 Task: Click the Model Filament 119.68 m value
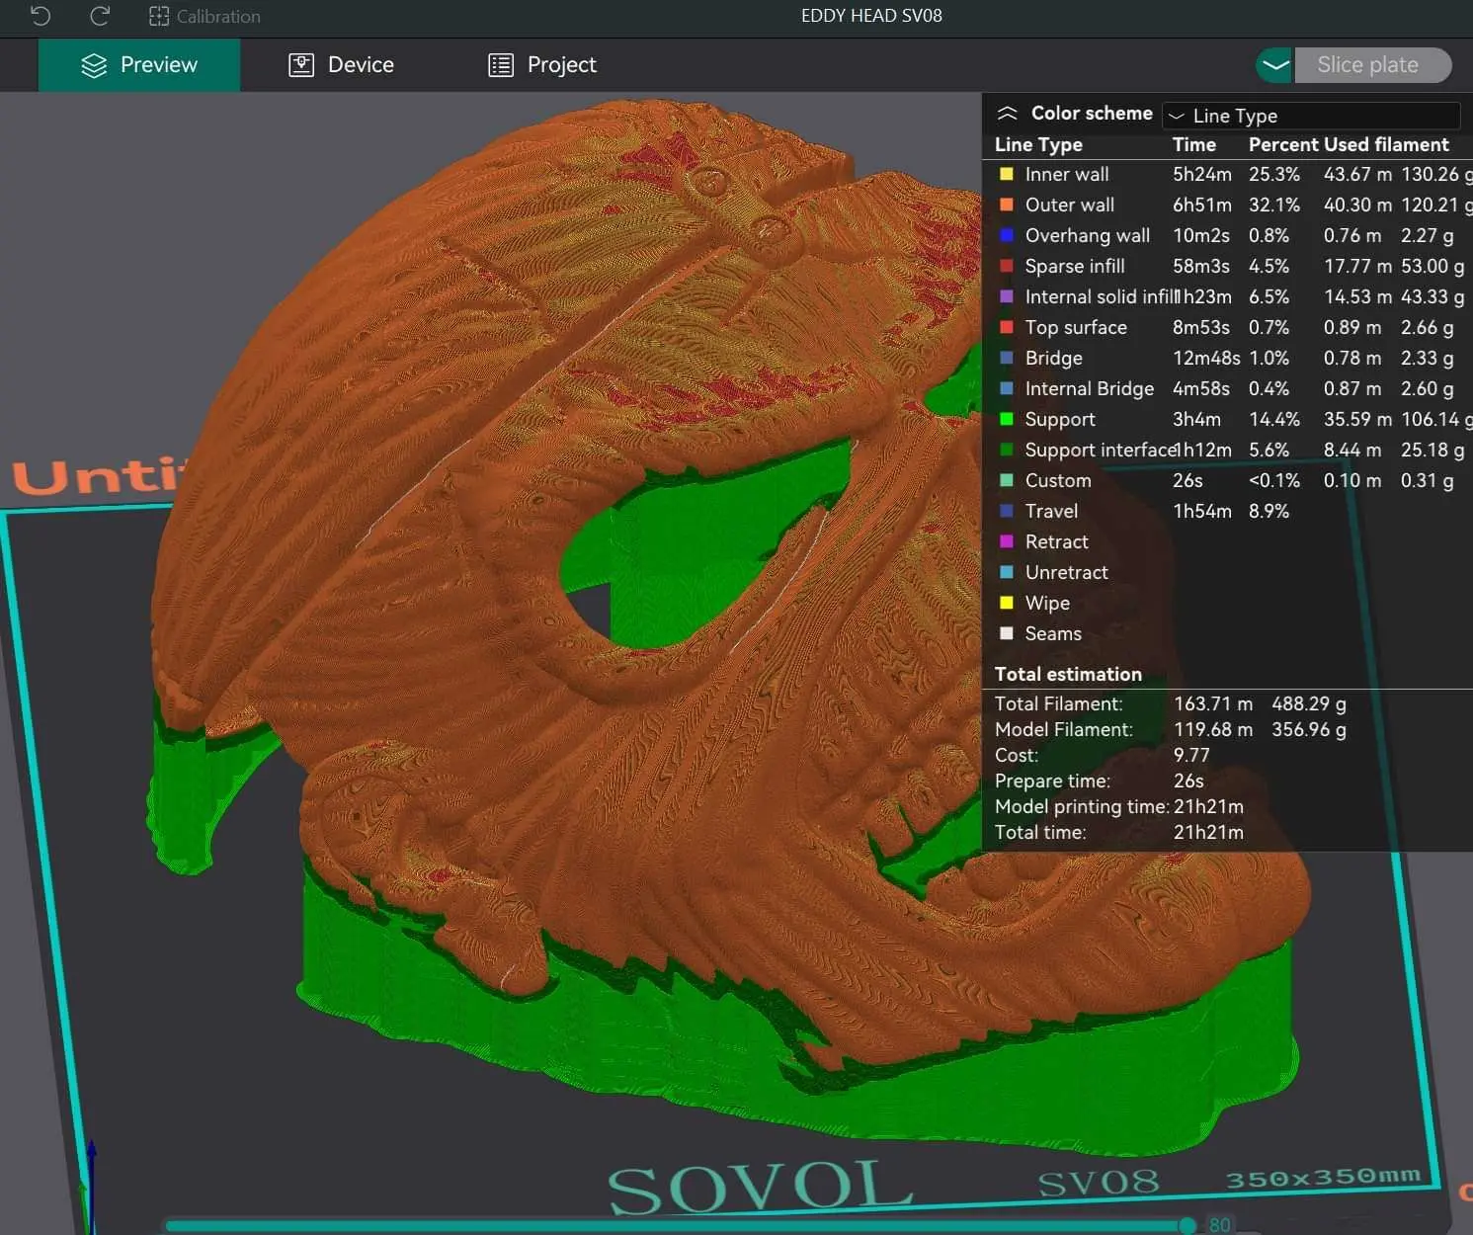point(1213,729)
